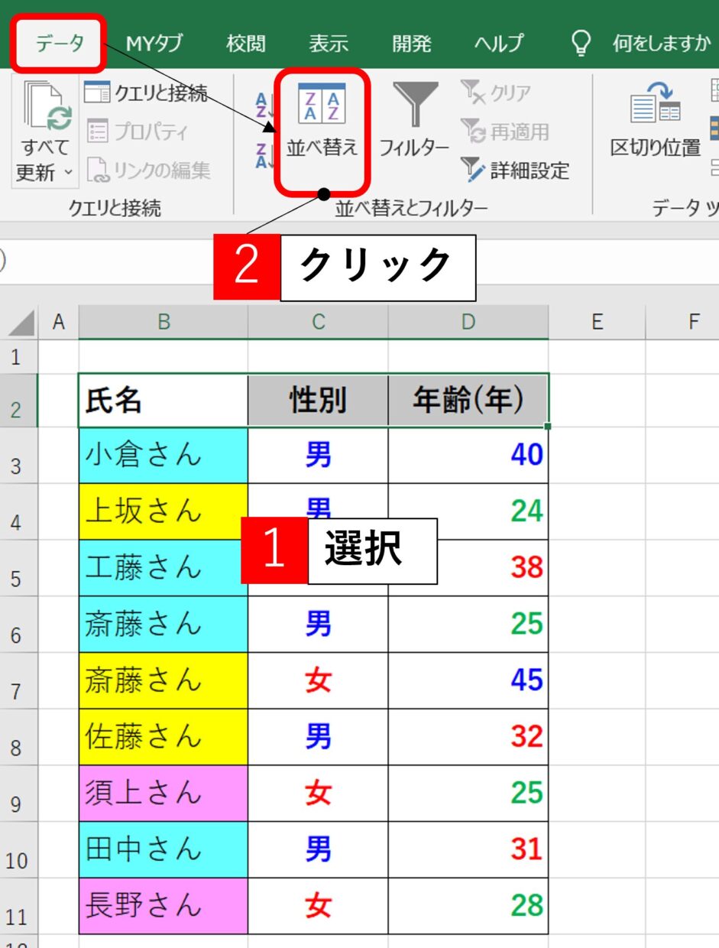Click the 男 cell in 小倉さん row

pyautogui.click(x=318, y=456)
